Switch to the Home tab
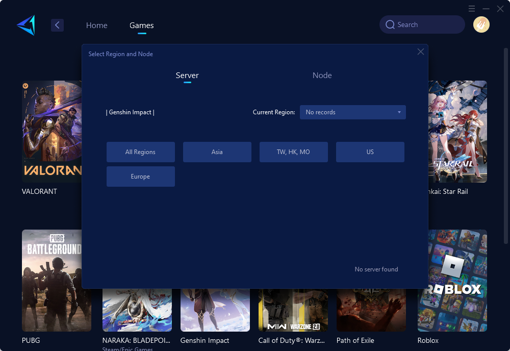 click(96, 26)
